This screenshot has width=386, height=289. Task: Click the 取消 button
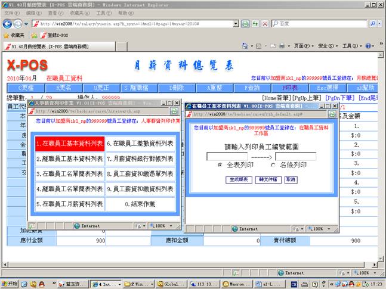(x=291, y=179)
